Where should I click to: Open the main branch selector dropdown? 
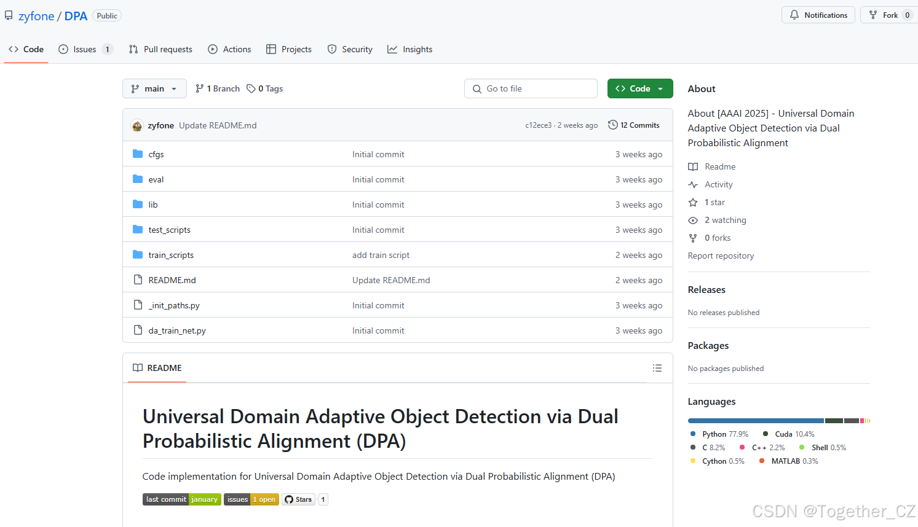(154, 88)
